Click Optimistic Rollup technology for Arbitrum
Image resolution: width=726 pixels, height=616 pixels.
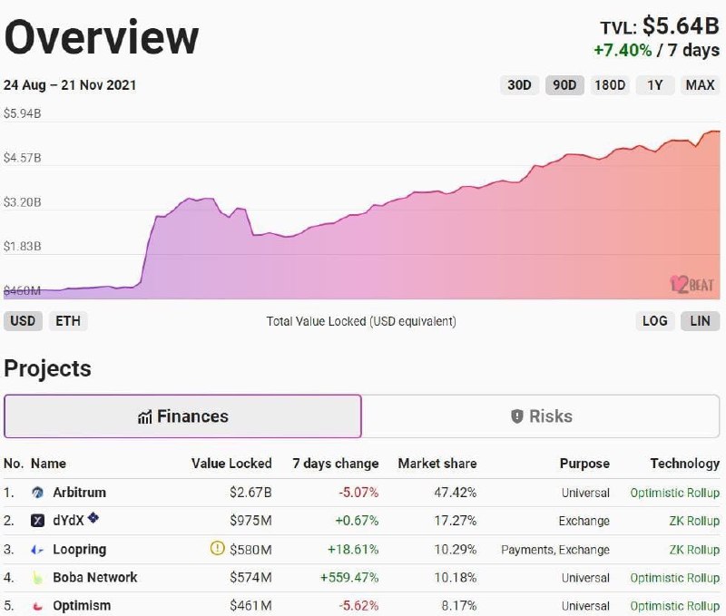pos(674,493)
